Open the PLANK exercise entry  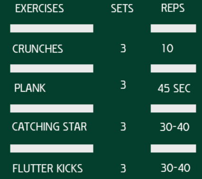click(30, 88)
